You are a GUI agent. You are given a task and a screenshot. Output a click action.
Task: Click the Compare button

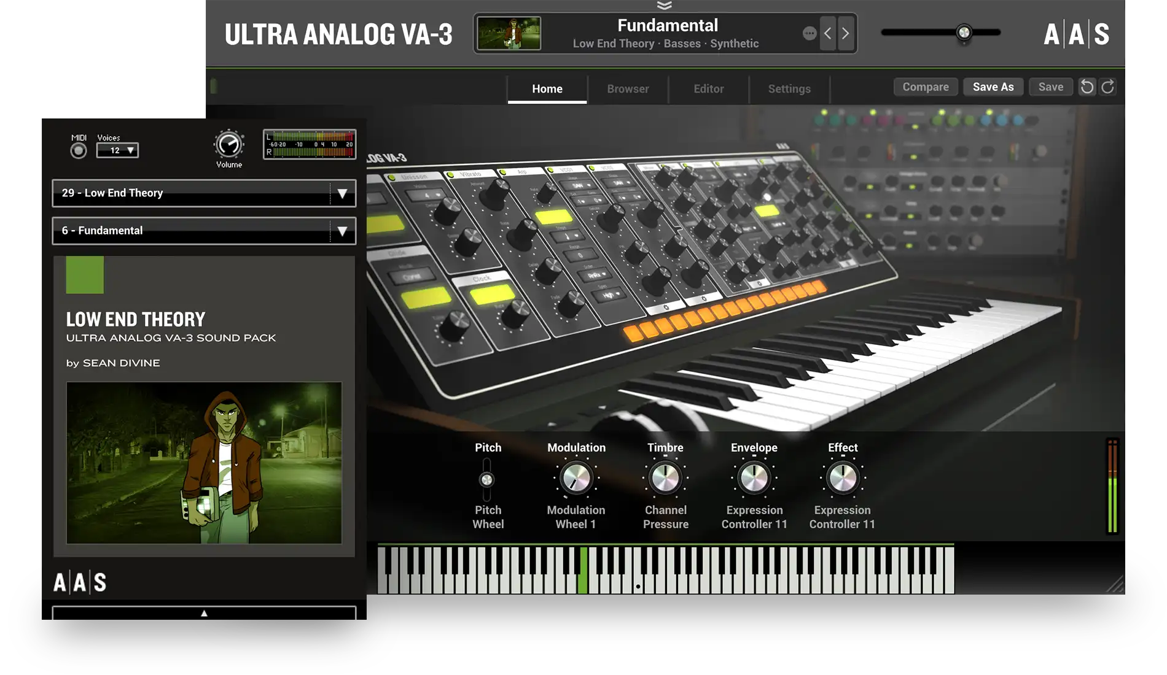pos(925,87)
